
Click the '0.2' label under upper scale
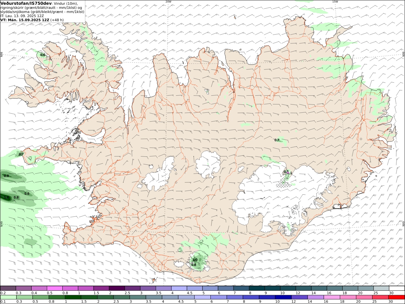3,293
